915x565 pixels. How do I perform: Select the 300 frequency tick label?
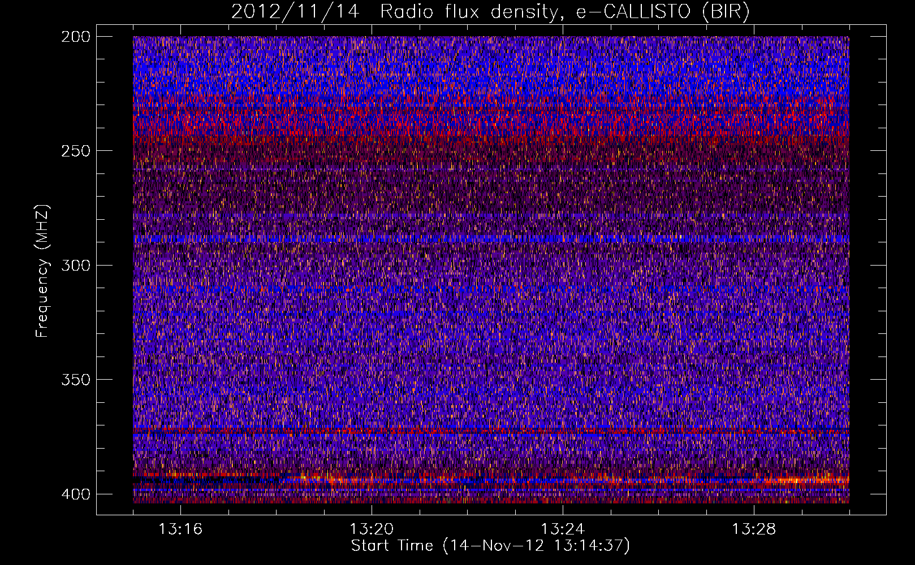click(x=75, y=265)
